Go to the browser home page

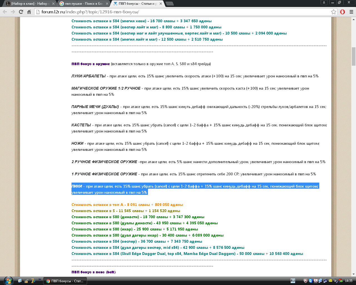(29, 12)
